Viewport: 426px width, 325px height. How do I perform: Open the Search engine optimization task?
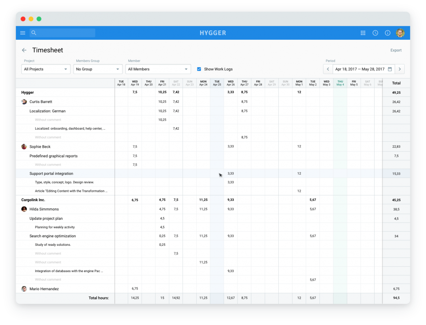53,236
